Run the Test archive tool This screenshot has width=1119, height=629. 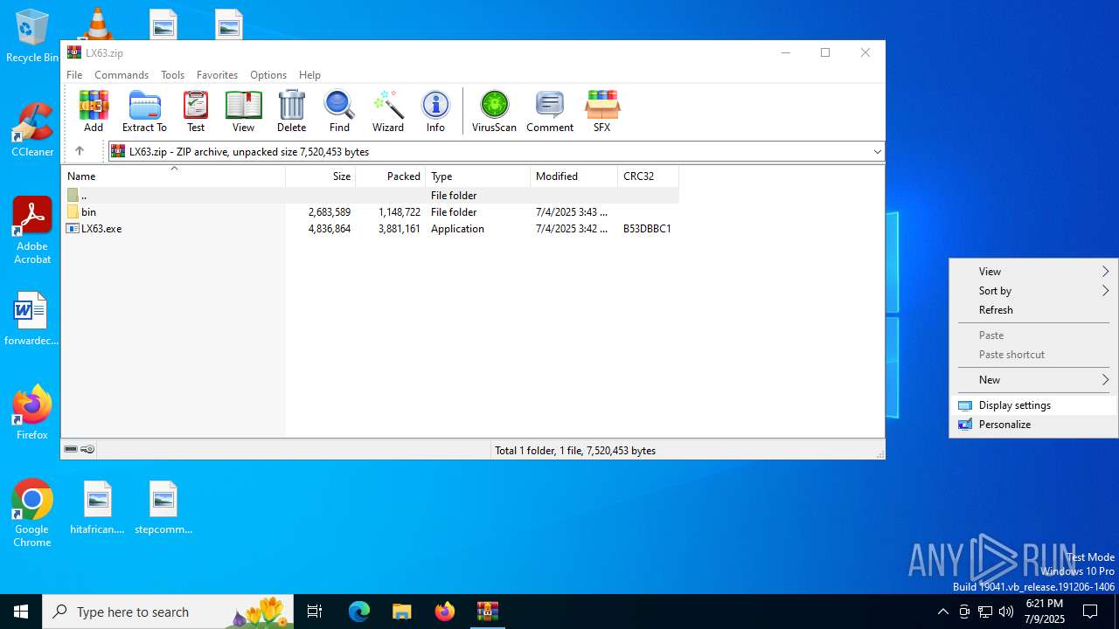coord(196,111)
